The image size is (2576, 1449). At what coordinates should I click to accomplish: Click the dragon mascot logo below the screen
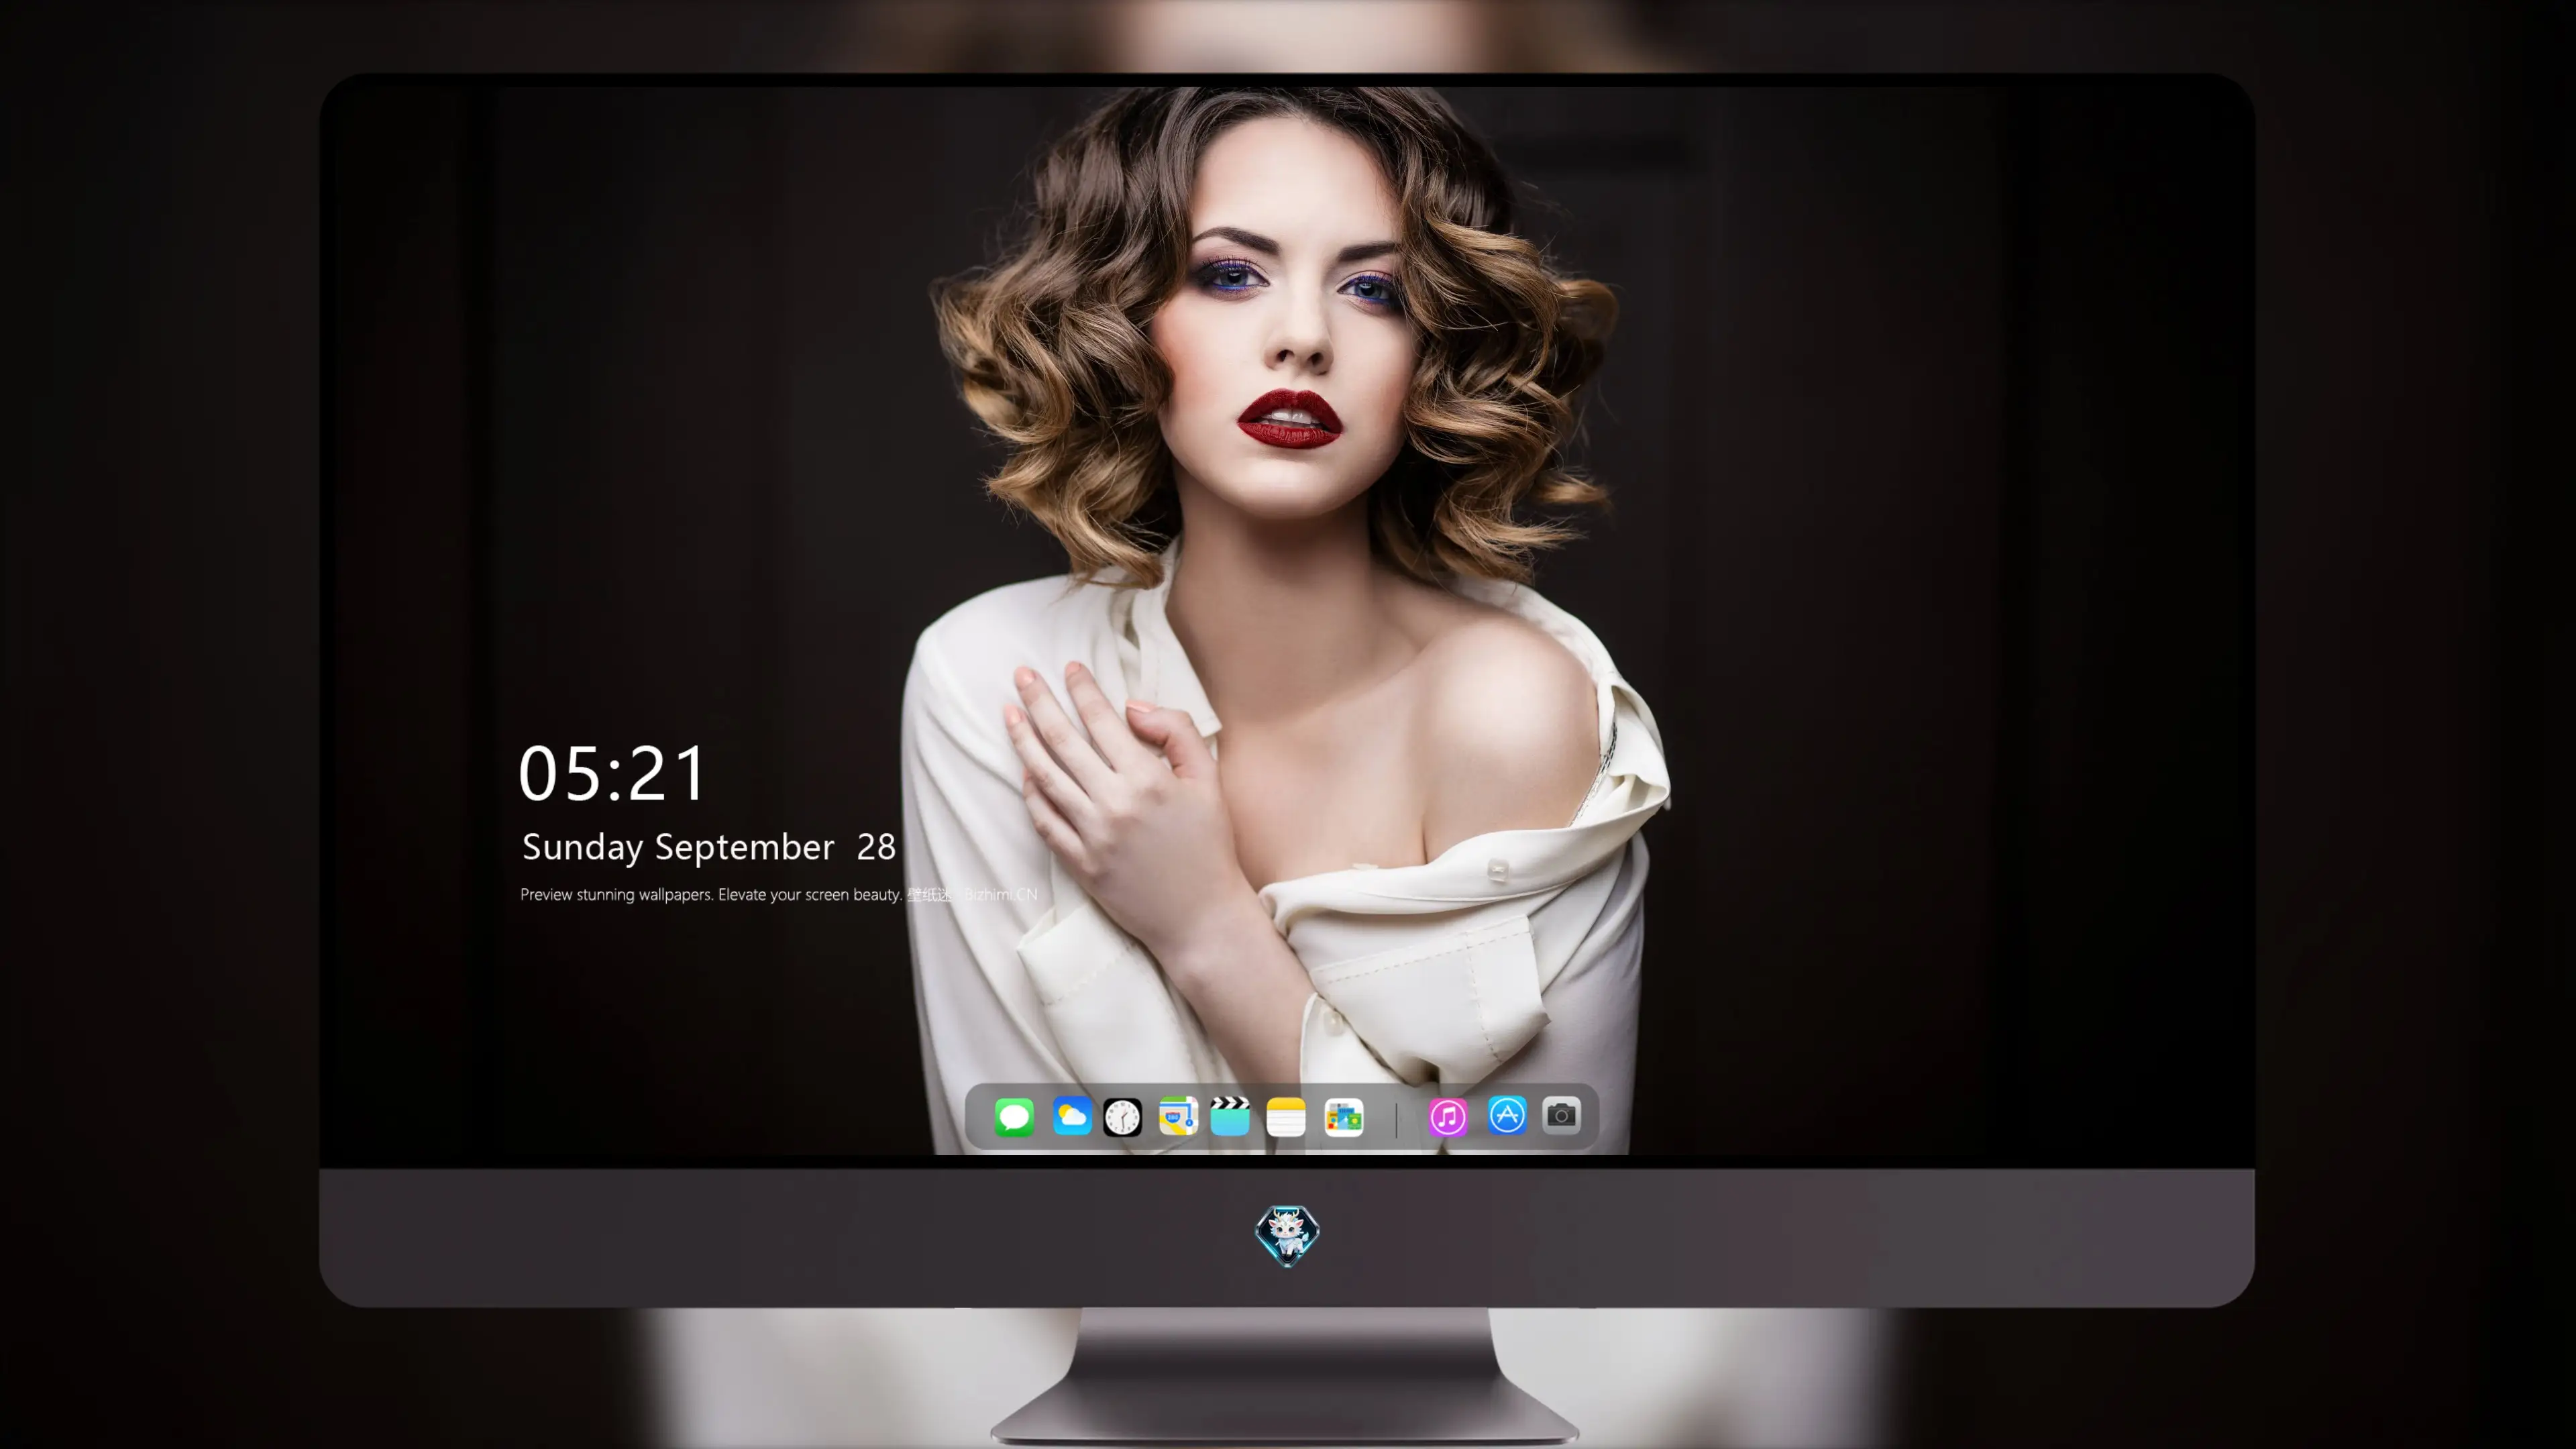1287,1235
